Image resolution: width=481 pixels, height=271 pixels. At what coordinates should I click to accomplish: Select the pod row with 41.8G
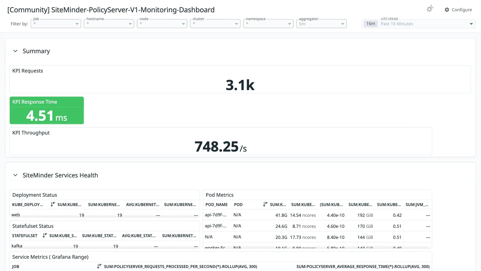point(317,215)
